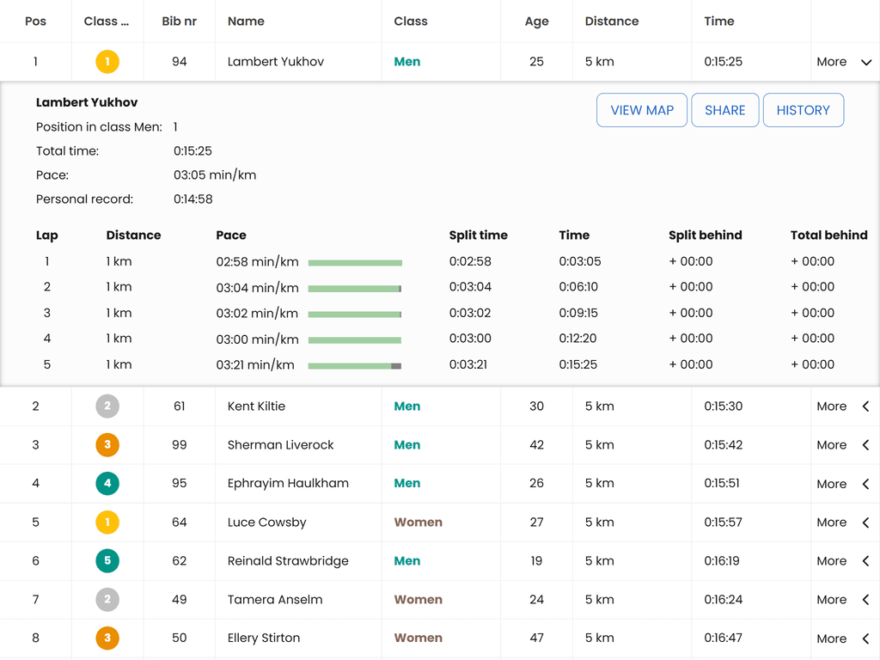Click Reinald Strawbridge's teal rank 5 badge
This screenshot has width=880, height=660.
[x=107, y=561]
